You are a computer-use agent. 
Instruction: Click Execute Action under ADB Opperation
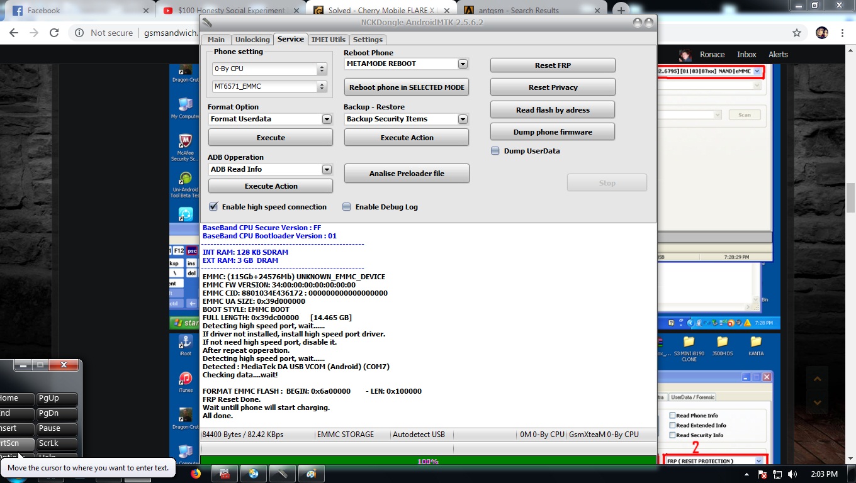click(271, 186)
